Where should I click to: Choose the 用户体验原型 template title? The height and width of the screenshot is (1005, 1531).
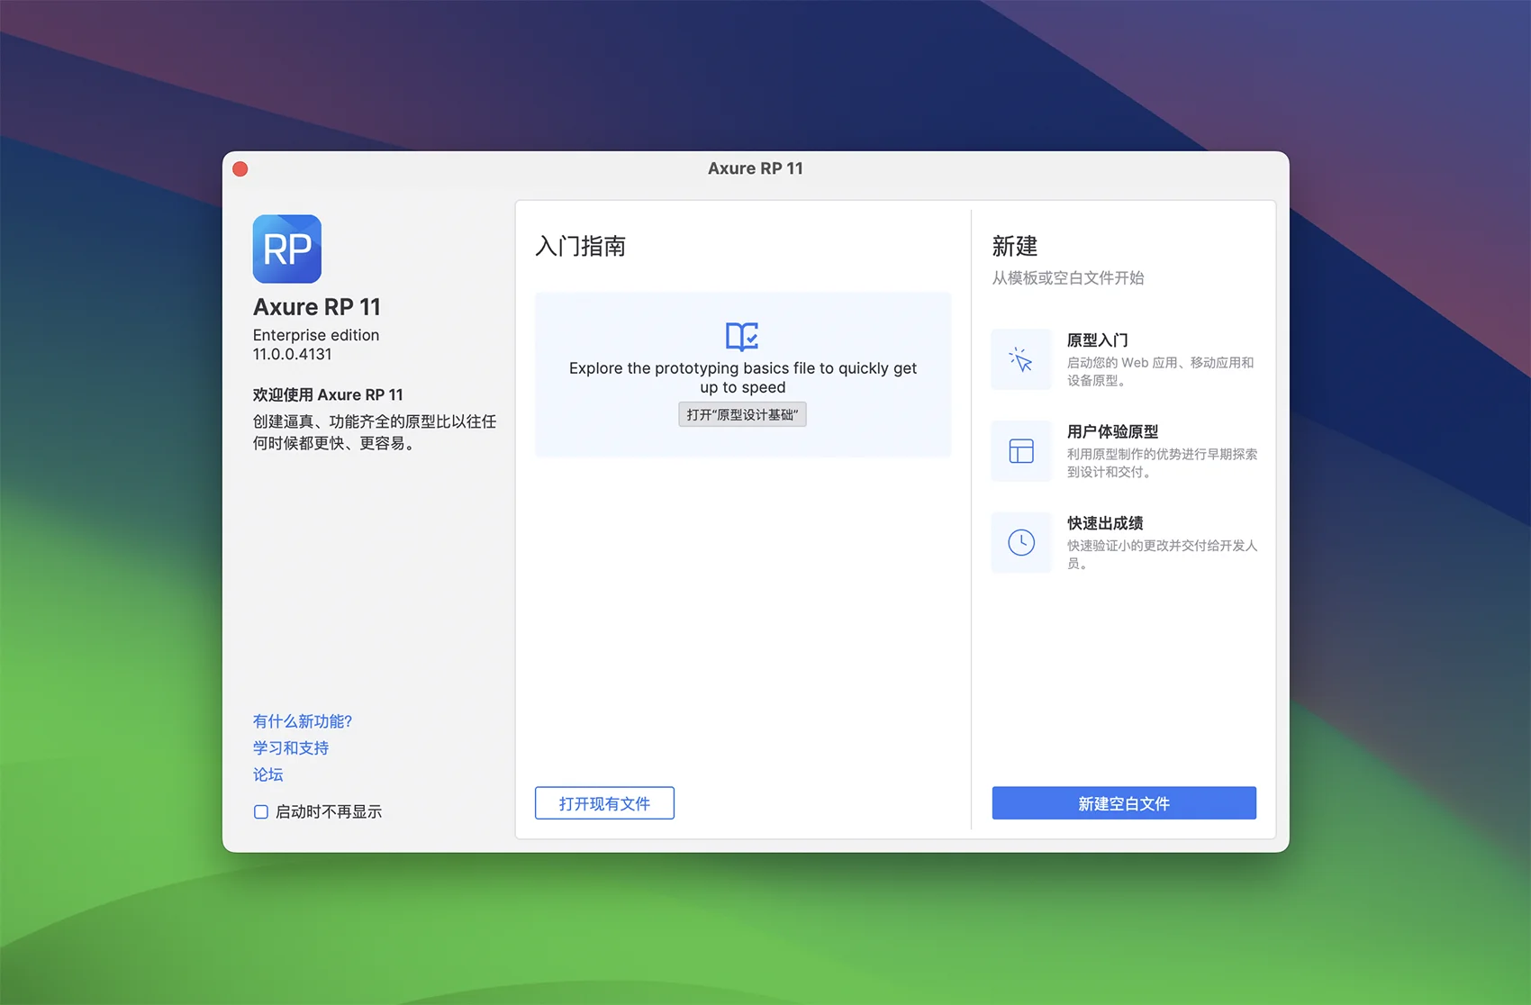(x=1112, y=431)
